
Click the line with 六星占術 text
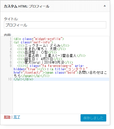[x=51, y=56]
